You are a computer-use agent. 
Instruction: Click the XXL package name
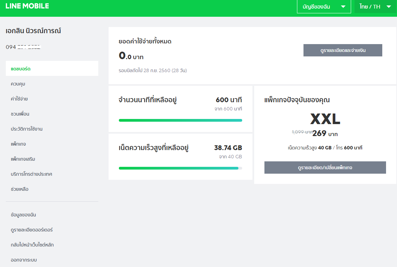325,119
